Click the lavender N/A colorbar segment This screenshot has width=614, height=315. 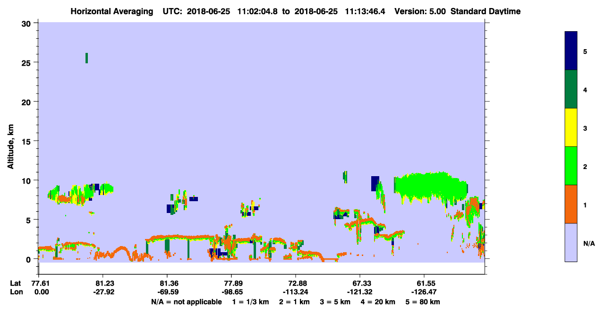click(571, 242)
